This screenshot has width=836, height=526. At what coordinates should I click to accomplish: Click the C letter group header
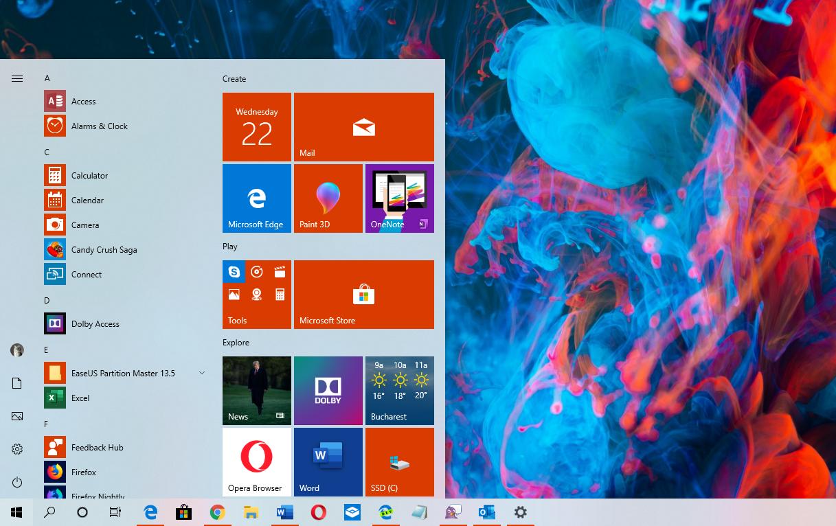pyautogui.click(x=47, y=152)
